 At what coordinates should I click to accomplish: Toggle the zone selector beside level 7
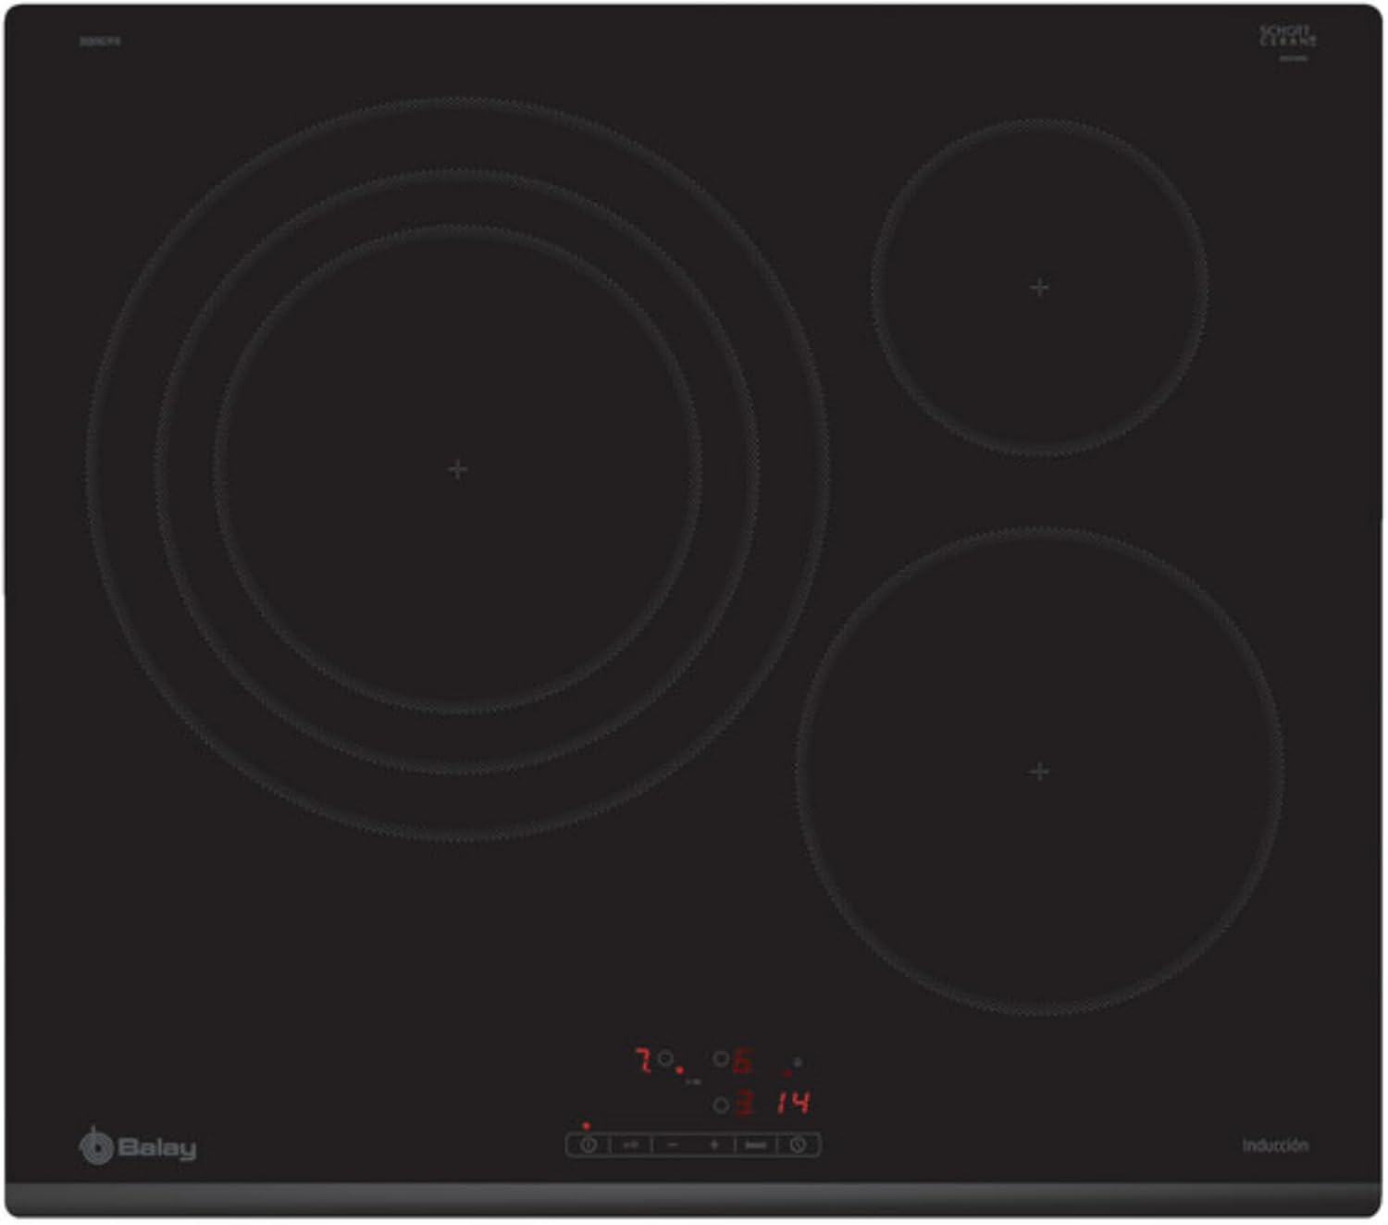665,1058
